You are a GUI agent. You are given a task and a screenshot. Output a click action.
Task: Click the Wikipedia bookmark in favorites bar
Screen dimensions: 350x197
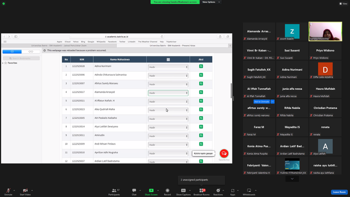[101, 42]
